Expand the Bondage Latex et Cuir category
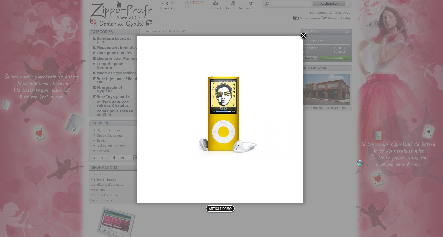Viewport: 443px width, 237px height. 94,38
